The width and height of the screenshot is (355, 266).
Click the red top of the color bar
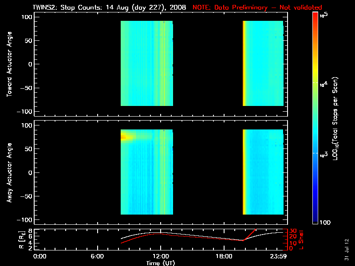315,16
